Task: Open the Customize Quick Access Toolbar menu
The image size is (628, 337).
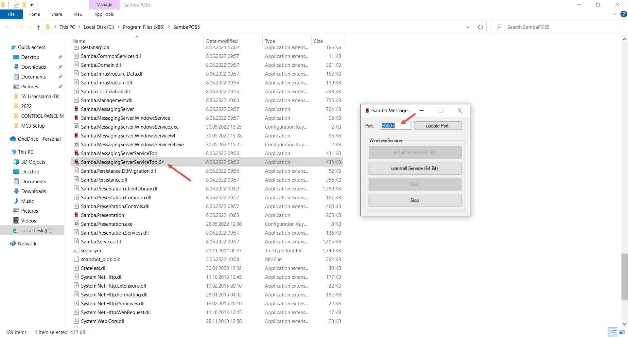Action: (x=31, y=5)
